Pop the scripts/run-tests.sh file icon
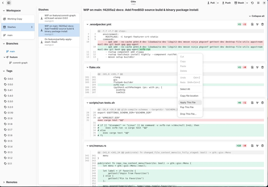This screenshot has width=268, height=187. point(257,103)
